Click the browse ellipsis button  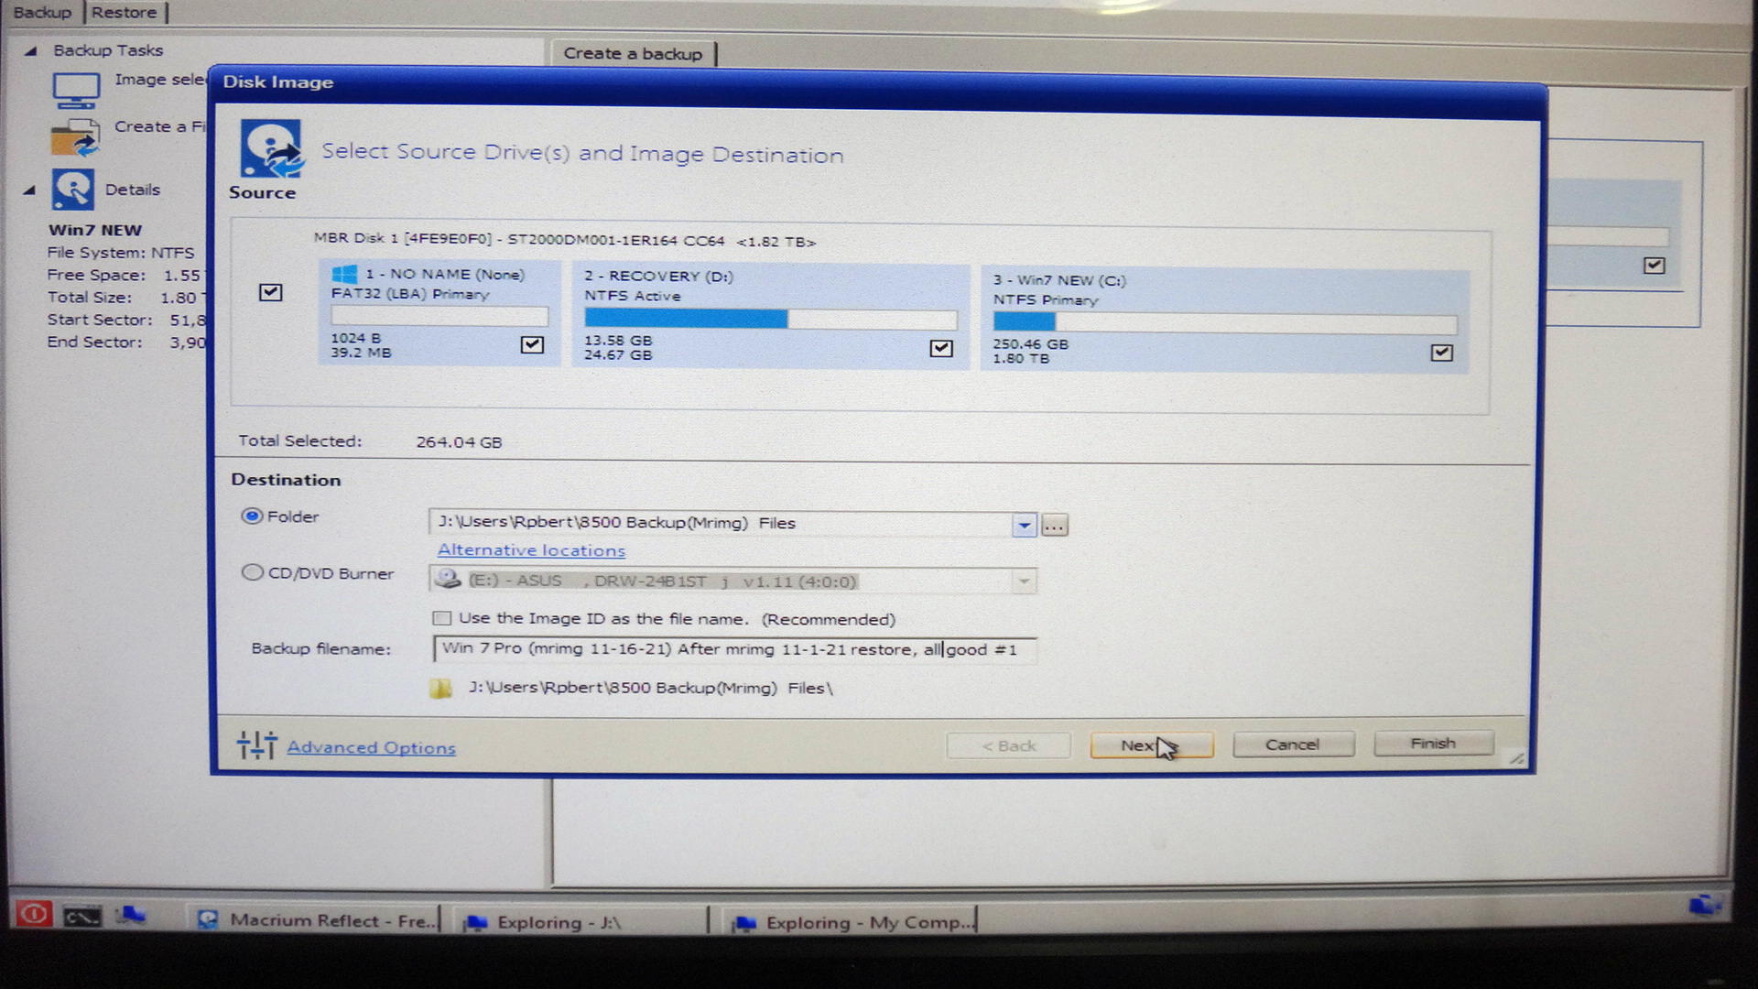pyautogui.click(x=1054, y=526)
